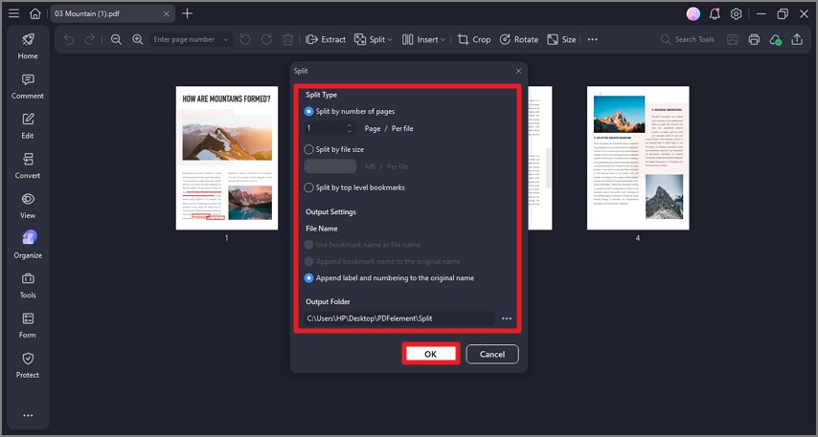Open settings gear in title bar
The image size is (818, 437).
[736, 14]
